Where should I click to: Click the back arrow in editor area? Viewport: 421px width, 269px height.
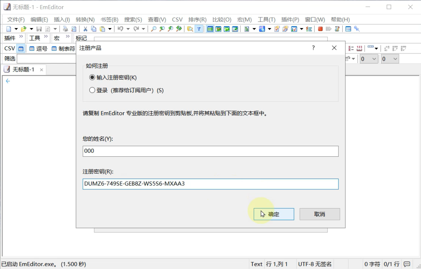(x=8, y=81)
